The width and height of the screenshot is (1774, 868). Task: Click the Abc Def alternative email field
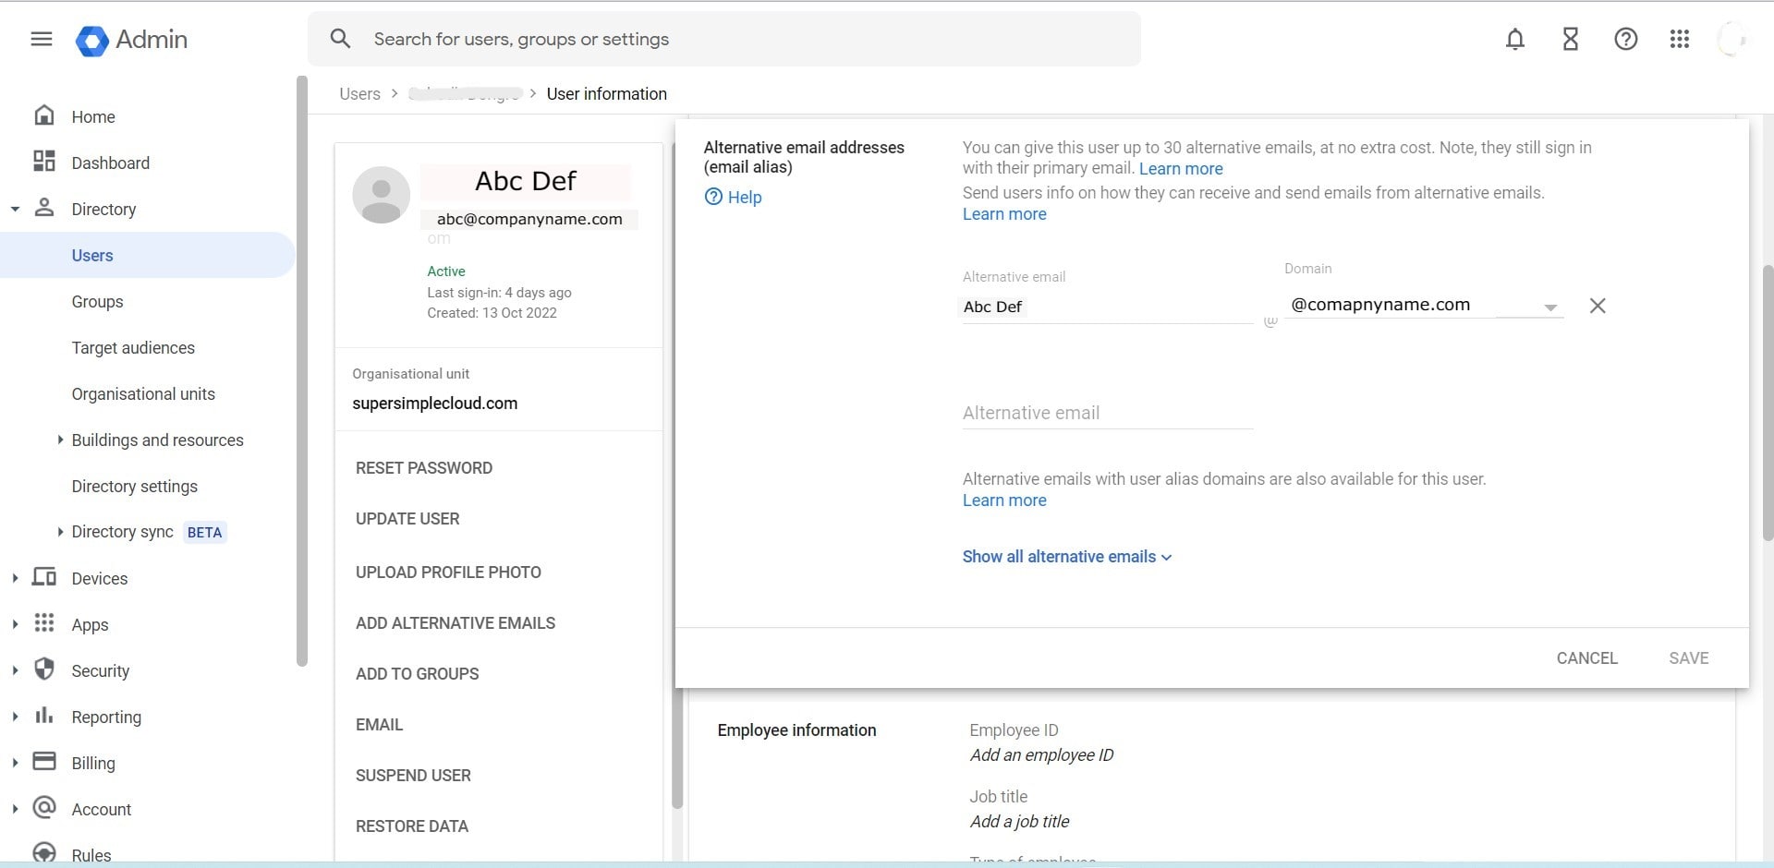[x=1107, y=307]
